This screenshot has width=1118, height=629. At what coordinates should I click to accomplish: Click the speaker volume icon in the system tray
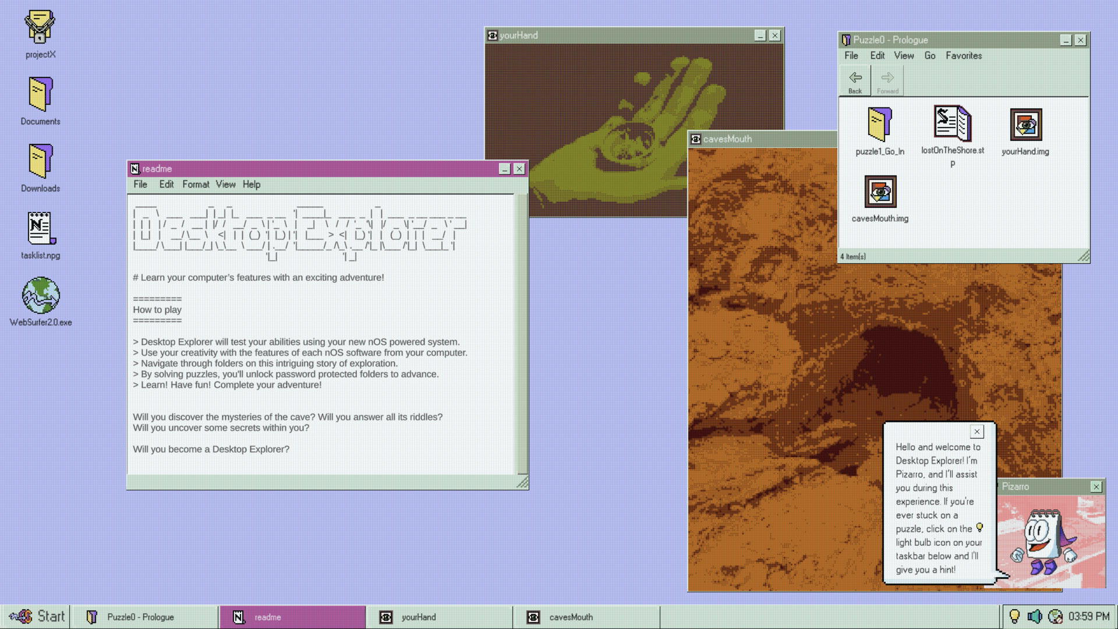click(1035, 616)
